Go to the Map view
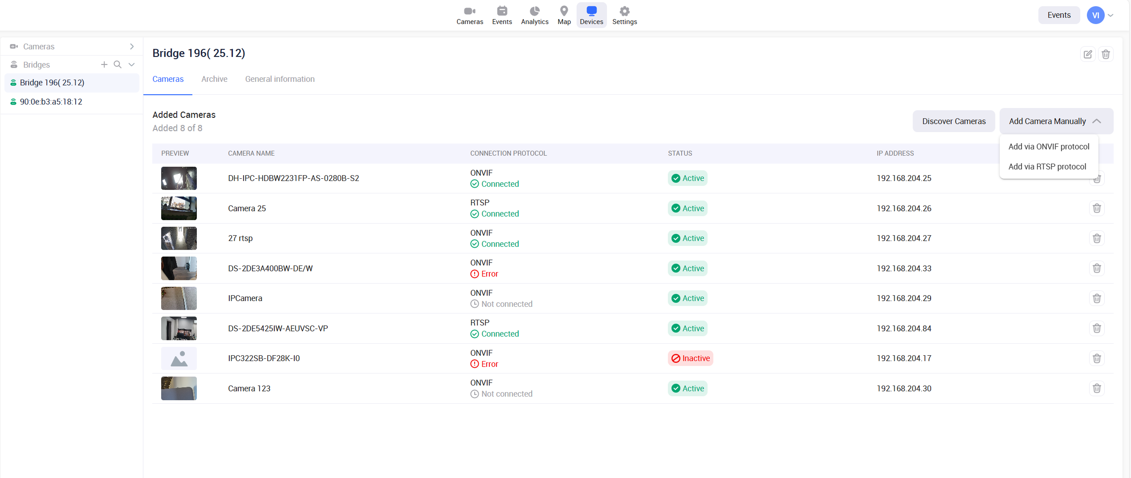 tap(564, 15)
